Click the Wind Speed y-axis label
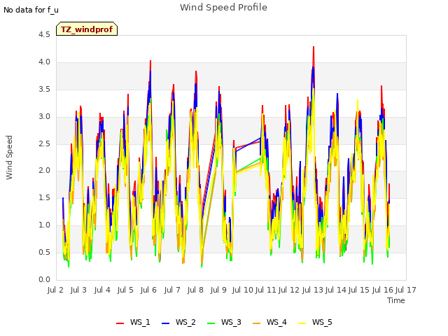This screenshot has width=448, height=336. tap(9, 157)
